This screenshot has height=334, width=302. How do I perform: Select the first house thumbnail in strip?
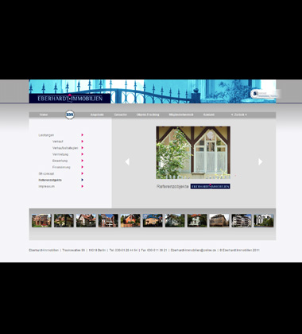click(41, 220)
